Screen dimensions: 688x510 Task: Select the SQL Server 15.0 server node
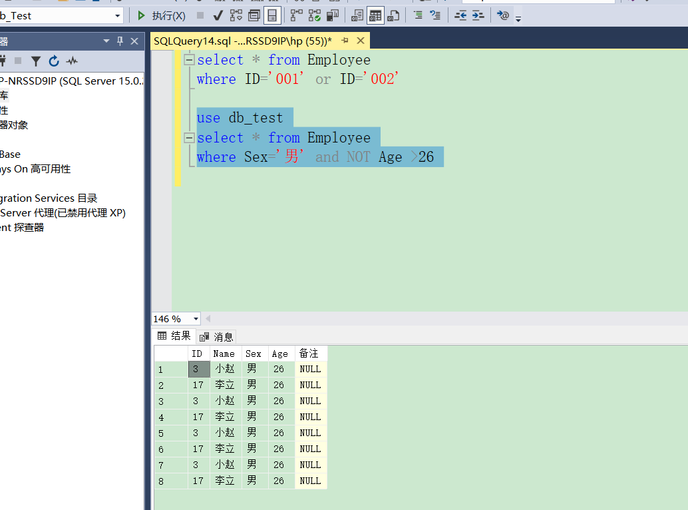(71, 81)
